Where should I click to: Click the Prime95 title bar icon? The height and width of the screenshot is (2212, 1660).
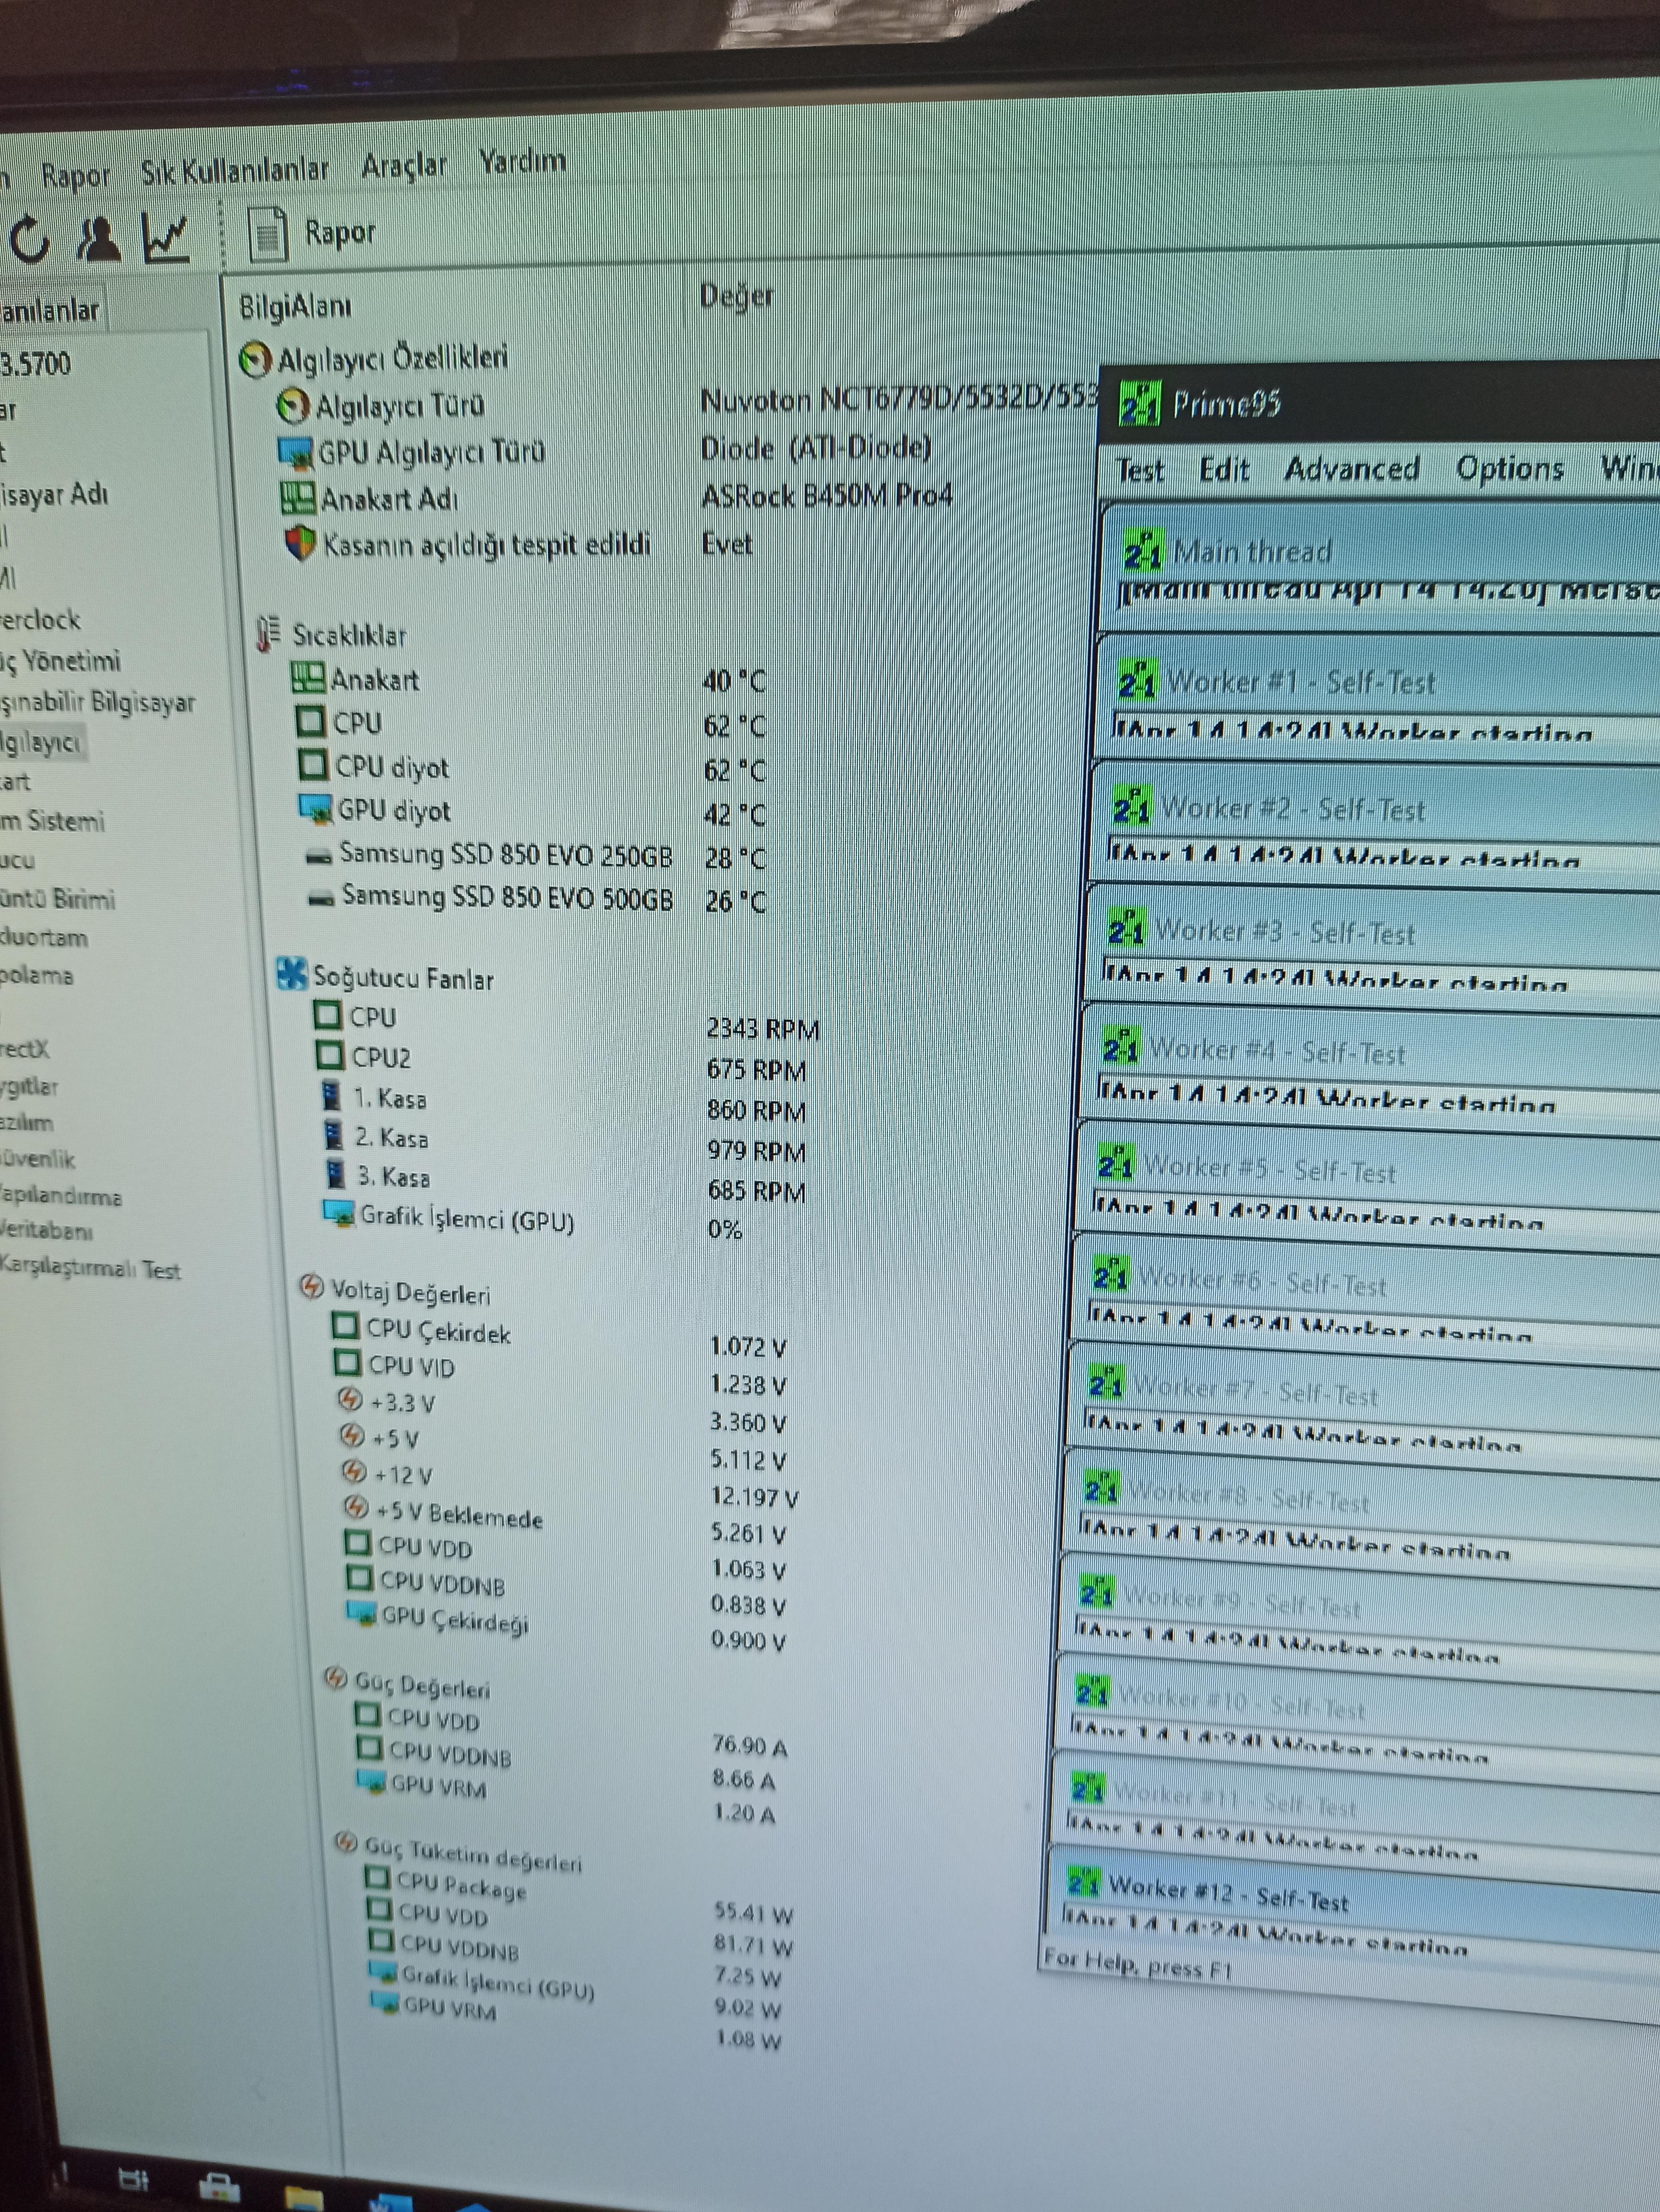[1139, 404]
